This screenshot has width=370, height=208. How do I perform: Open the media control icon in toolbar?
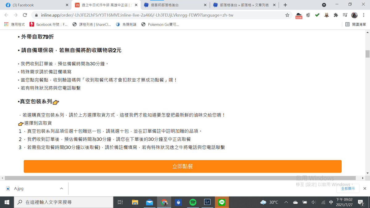[345, 15]
